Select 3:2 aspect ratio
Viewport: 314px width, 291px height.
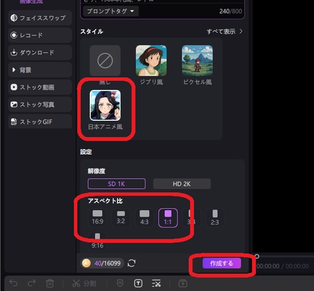tap(121, 218)
